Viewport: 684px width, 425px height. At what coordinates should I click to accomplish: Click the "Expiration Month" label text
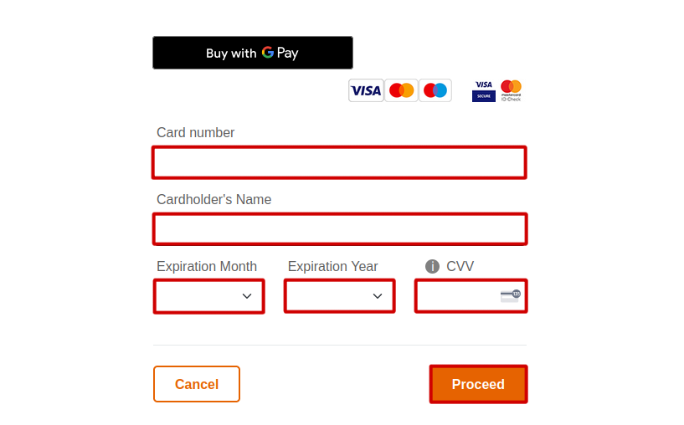pos(207,266)
